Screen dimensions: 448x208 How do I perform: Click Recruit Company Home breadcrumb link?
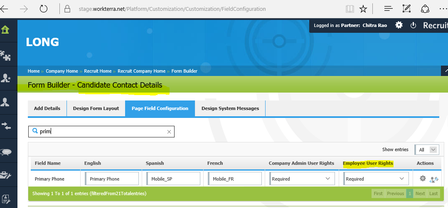(x=141, y=71)
